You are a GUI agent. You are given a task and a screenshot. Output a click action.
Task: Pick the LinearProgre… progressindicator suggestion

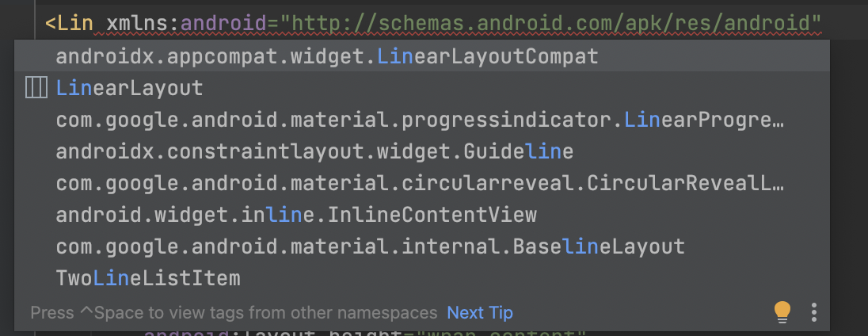coord(422,120)
